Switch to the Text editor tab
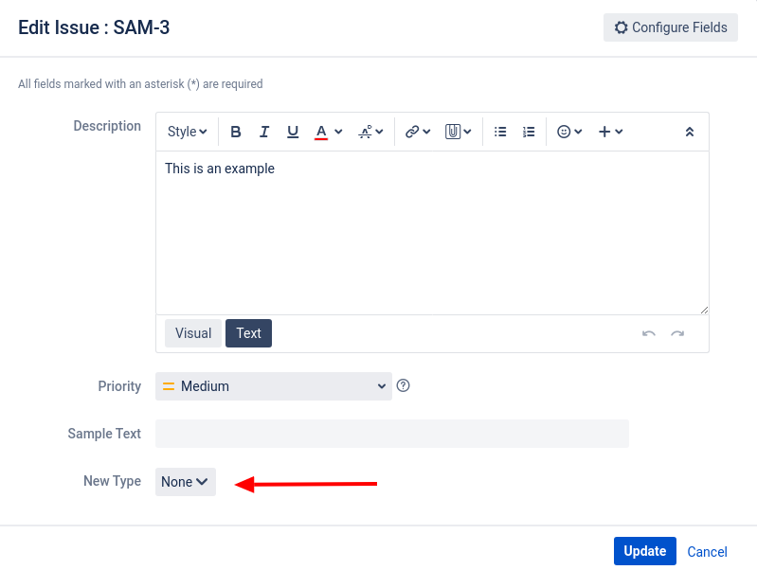This screenshot has width=757, height=570. click(248, 333)
